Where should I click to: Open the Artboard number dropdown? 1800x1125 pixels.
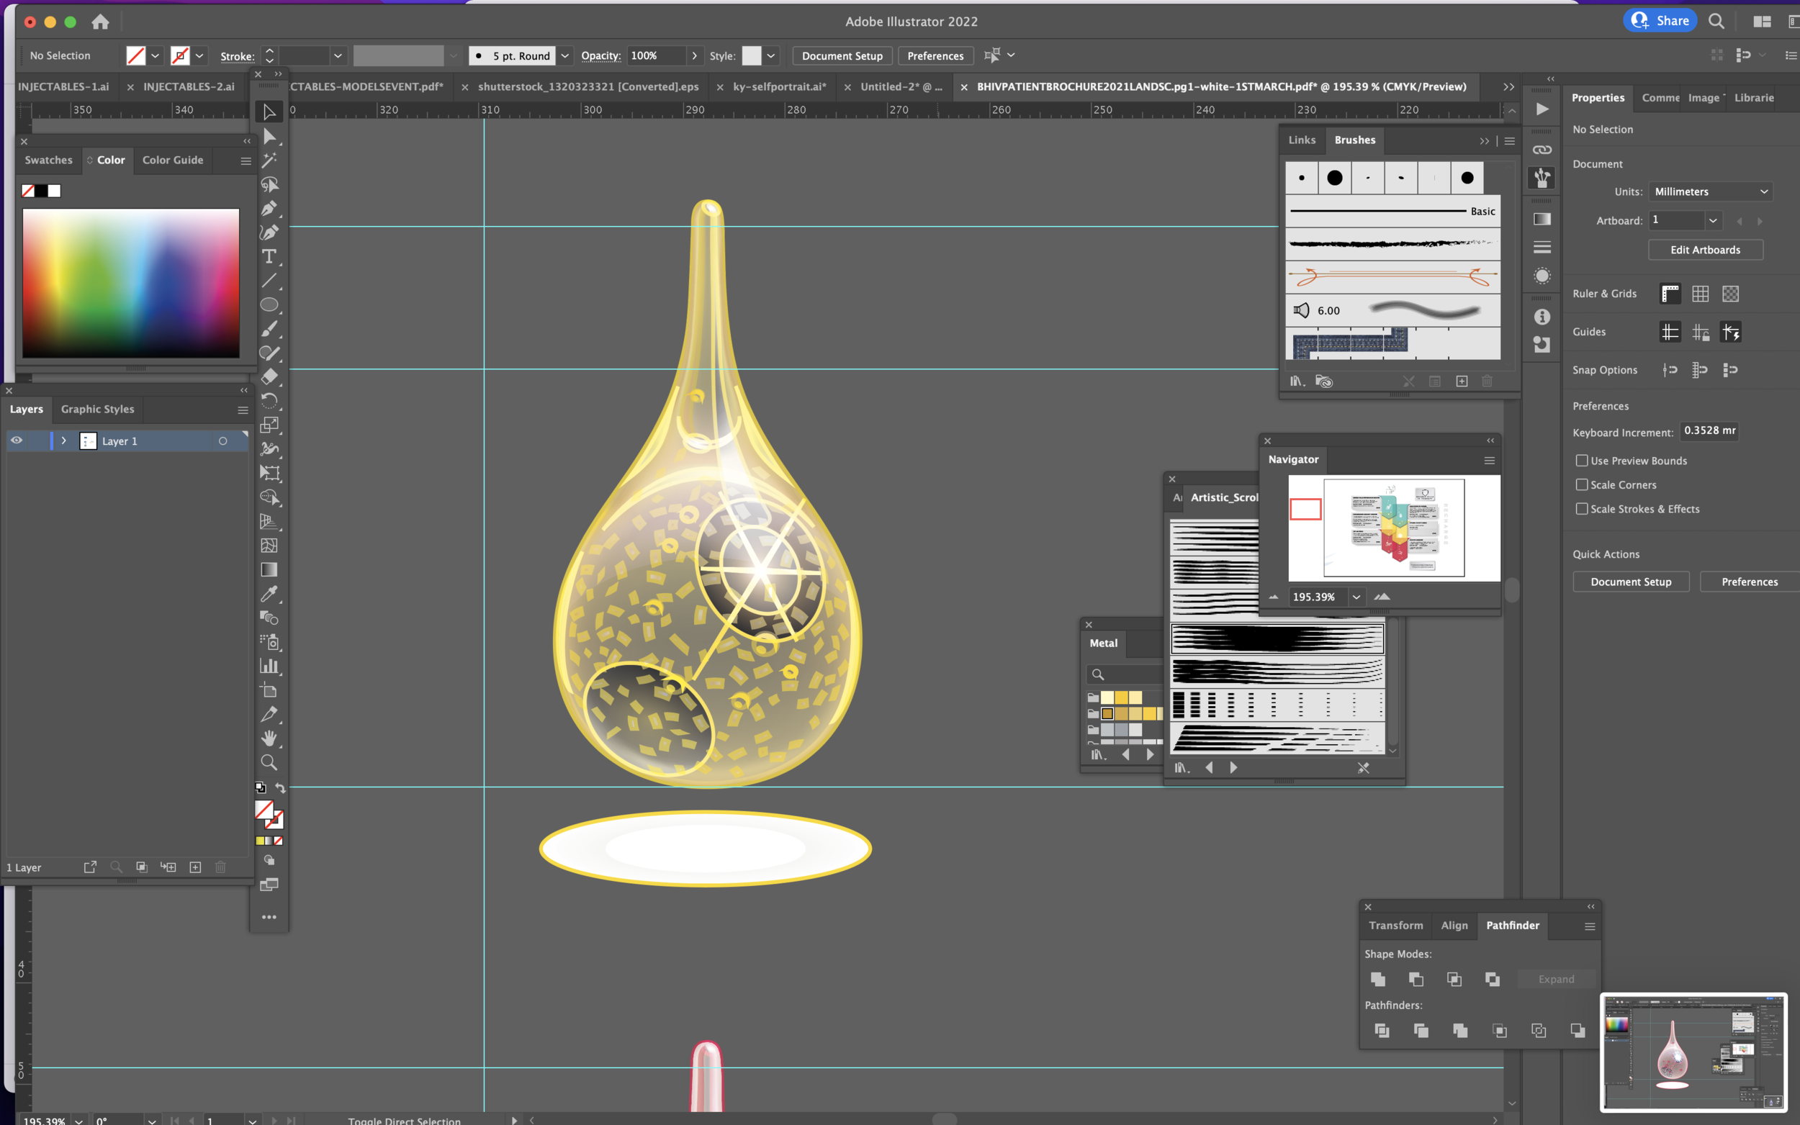[1713, 220]
